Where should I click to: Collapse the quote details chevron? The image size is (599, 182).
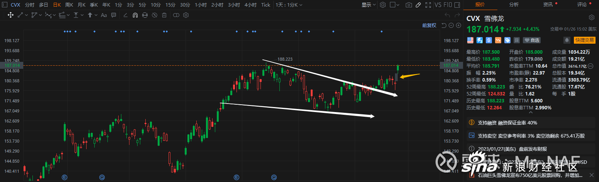tap(531, 113)
